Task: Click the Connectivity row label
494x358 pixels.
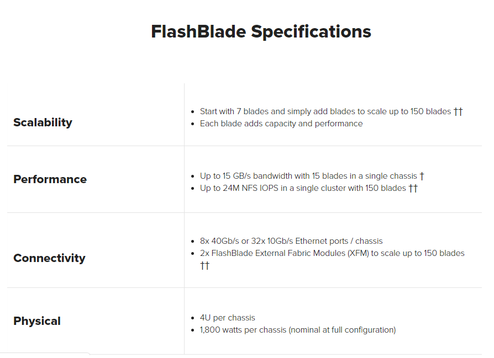Action: click(49, 258)
